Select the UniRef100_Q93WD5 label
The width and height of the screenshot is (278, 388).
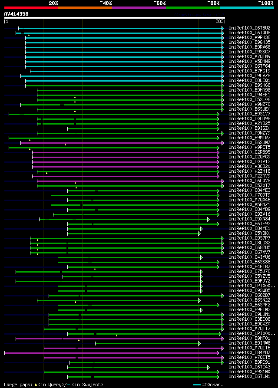click(249, 290)
